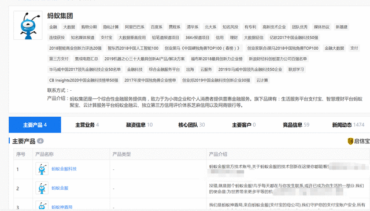Click the 36Kr报道项目 tag
This screenshot has width=370, height=211.
click(197, 38)
